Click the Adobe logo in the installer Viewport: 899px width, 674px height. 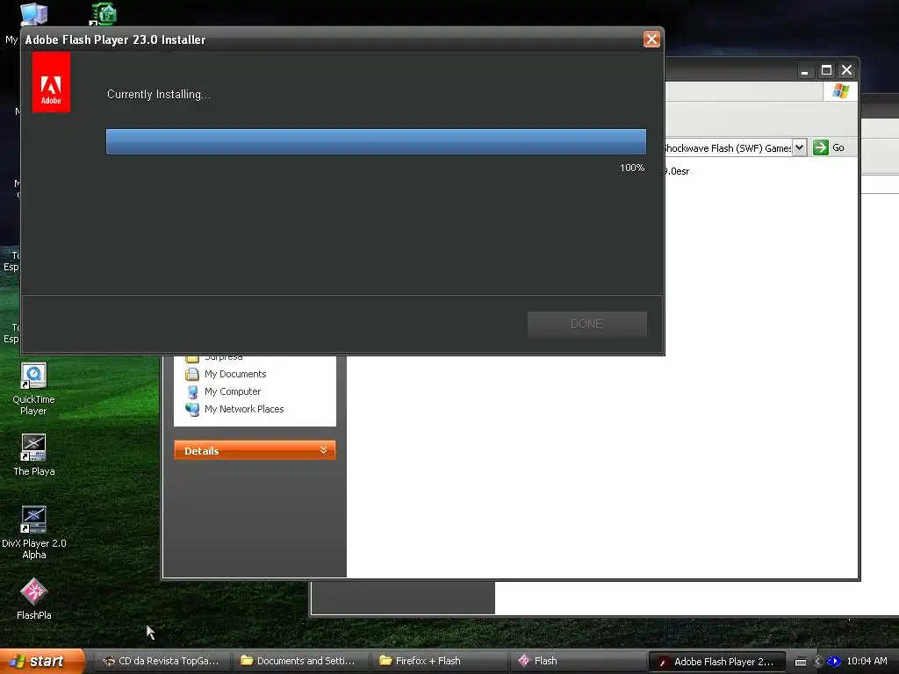[51, 82]
